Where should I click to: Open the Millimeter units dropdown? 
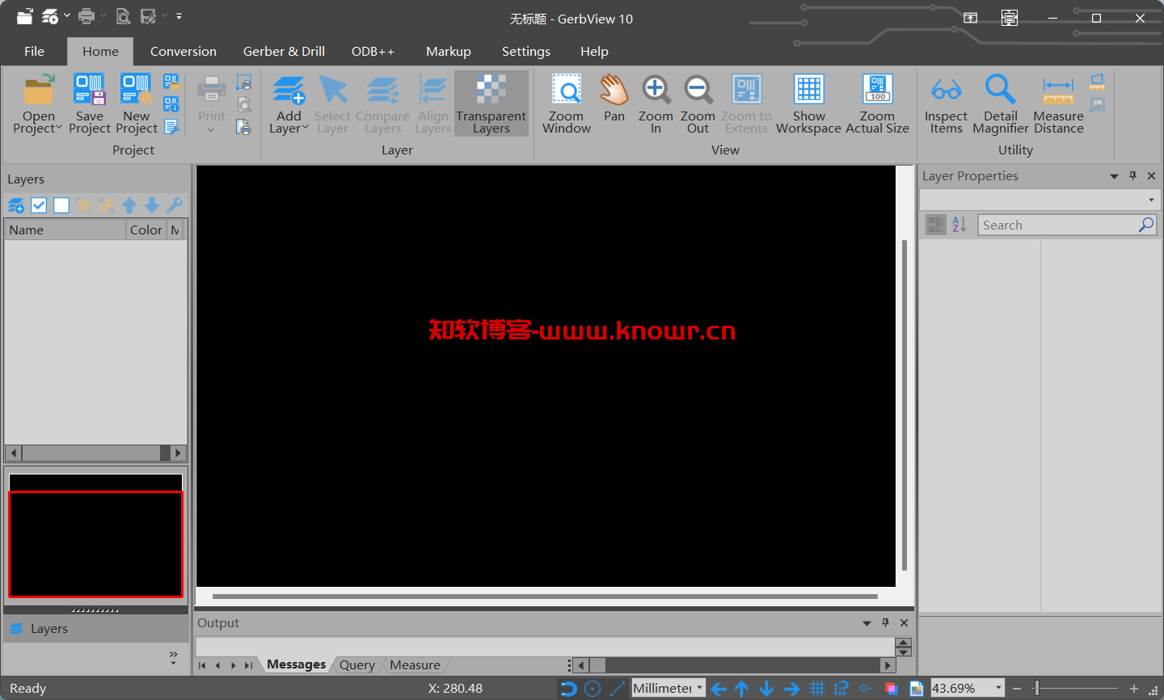(x=700, y=688)
